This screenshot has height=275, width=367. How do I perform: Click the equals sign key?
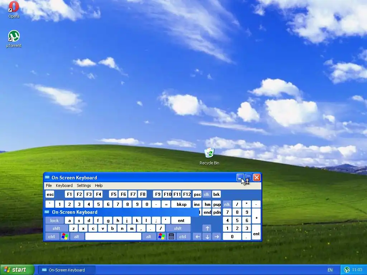click(166, 204)
